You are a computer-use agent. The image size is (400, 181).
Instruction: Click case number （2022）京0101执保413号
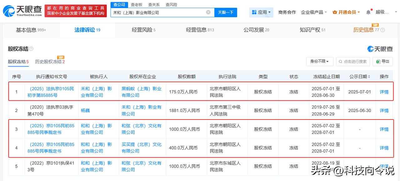pyautogui.click(x=51, y=166)
